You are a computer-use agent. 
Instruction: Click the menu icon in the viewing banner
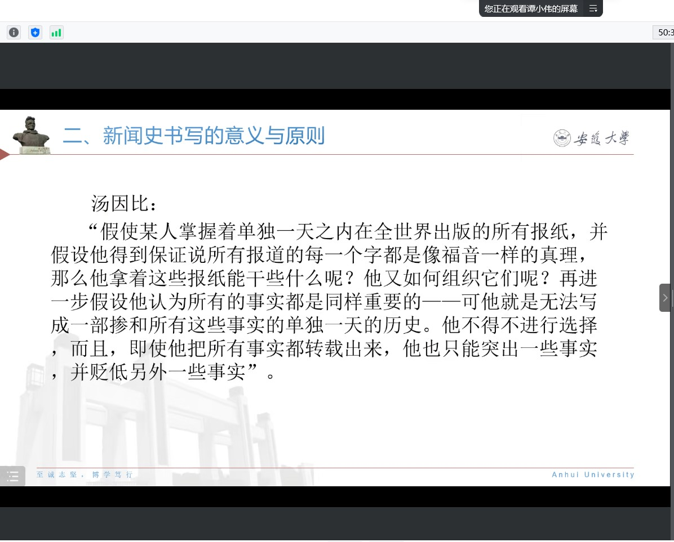tap(593, 8)
